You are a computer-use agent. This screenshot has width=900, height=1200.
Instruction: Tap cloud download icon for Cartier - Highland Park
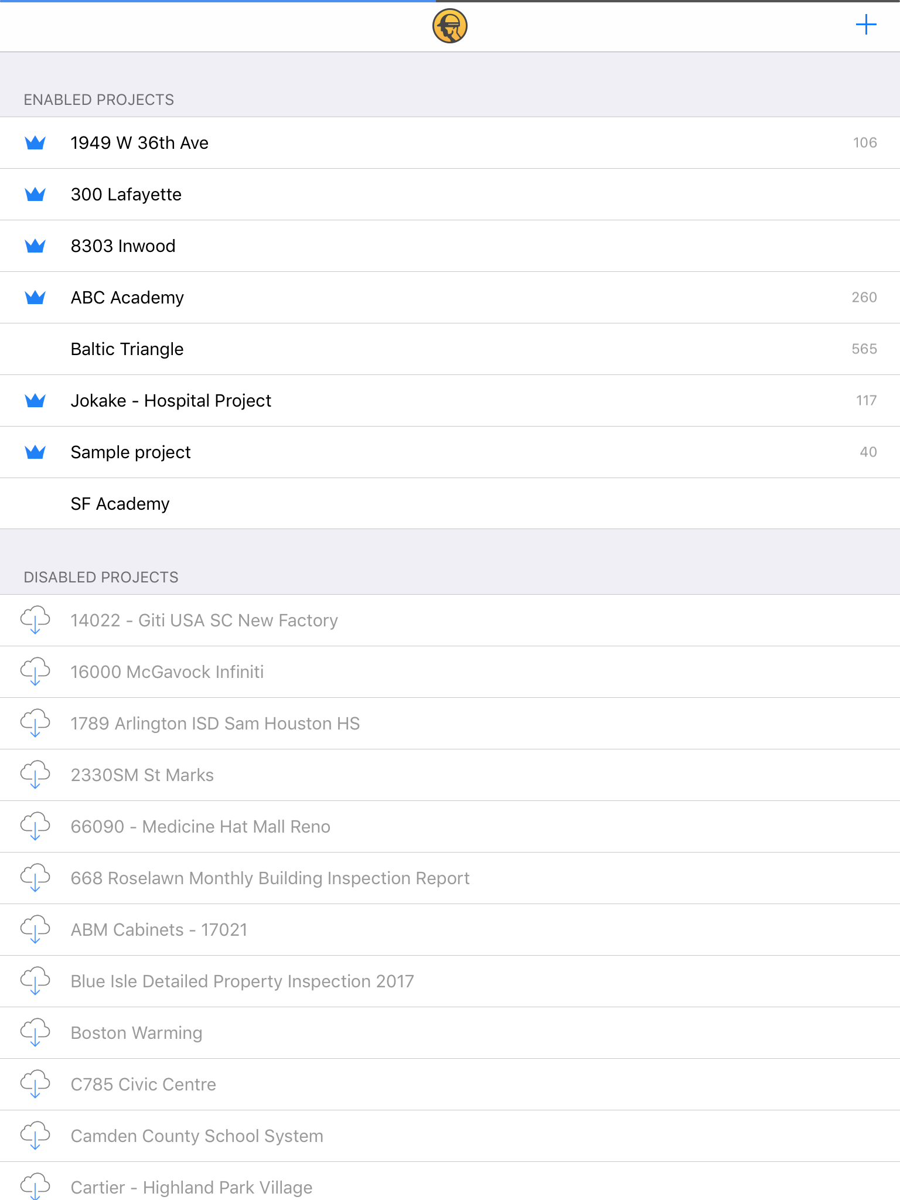[x=35, y=1186]
